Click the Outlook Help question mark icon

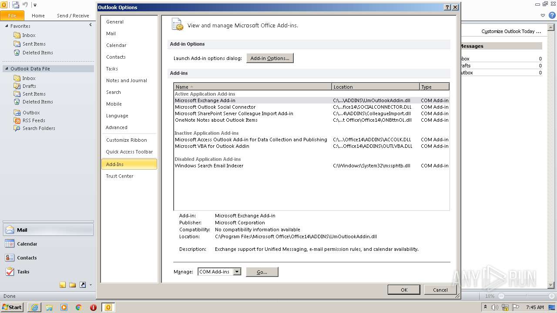[552, 15]
